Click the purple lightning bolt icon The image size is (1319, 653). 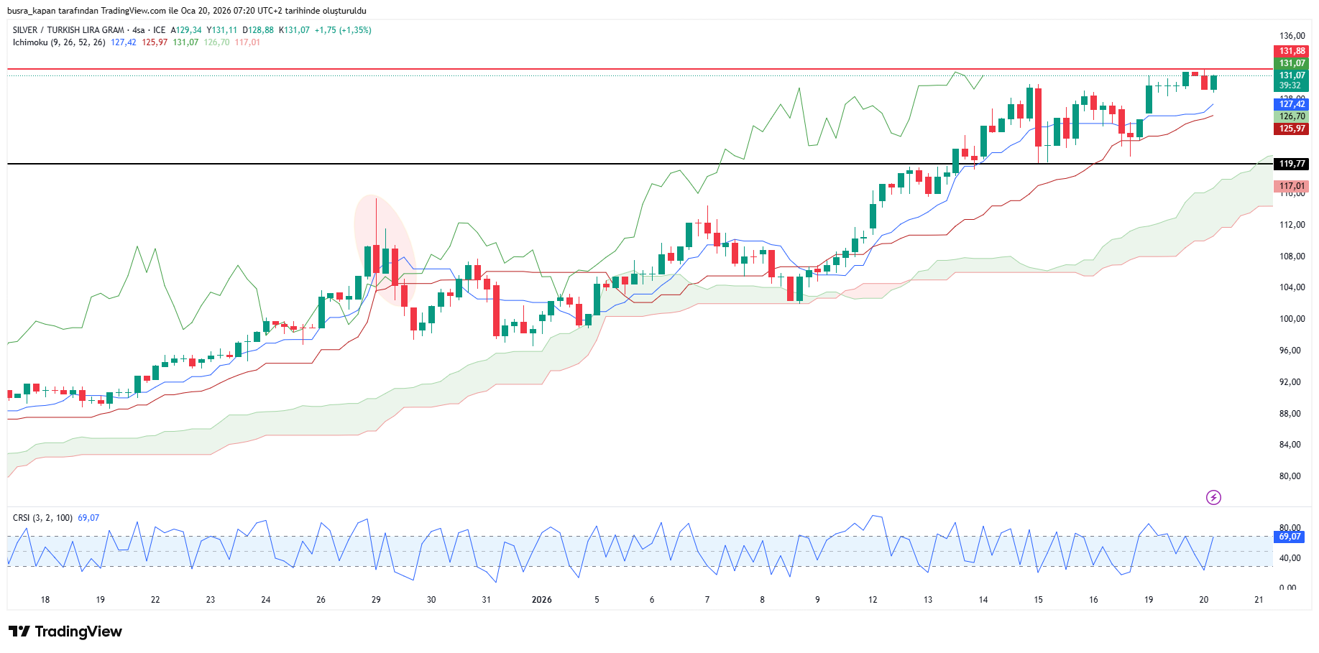point(1213,497)
